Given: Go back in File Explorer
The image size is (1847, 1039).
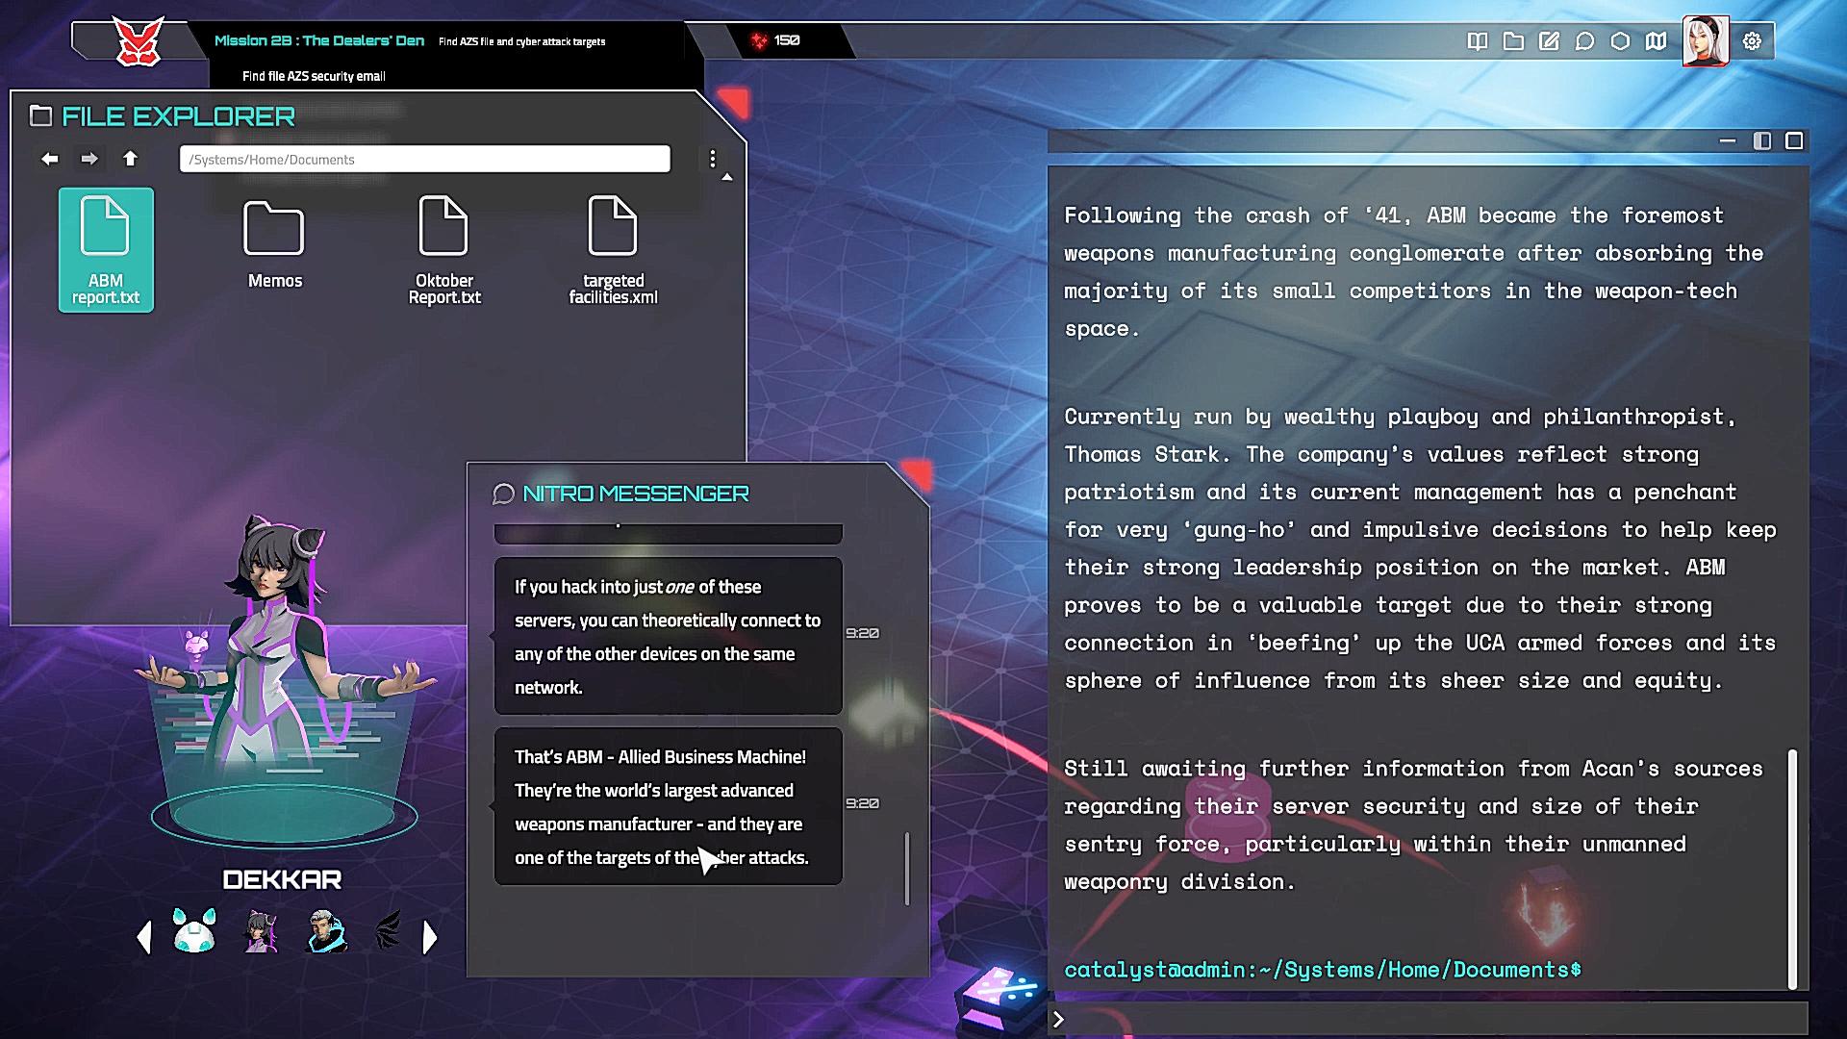Looking at the screenshot, I should 50,159.
